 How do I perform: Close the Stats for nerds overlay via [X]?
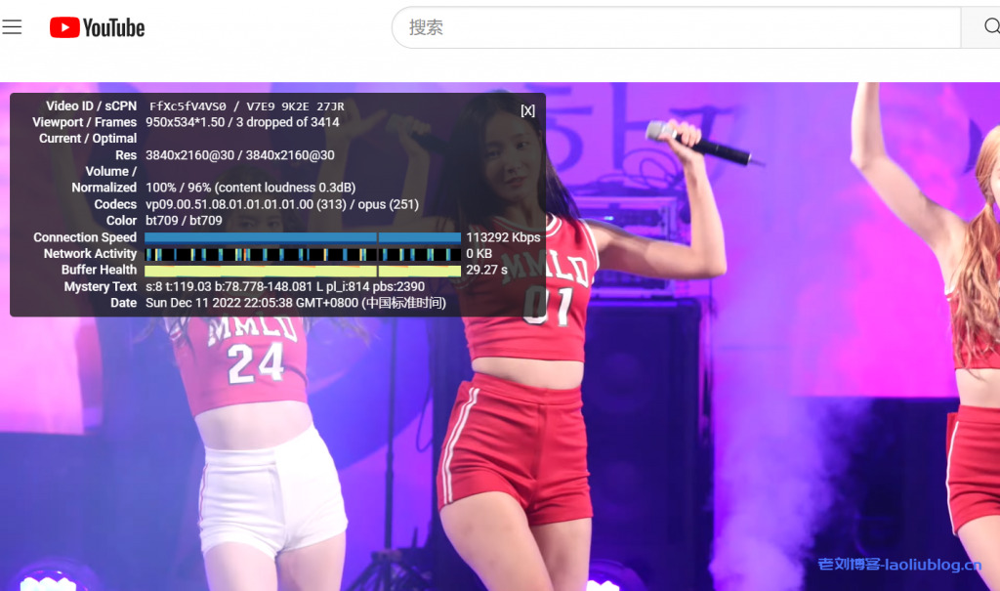click(527, 110)
